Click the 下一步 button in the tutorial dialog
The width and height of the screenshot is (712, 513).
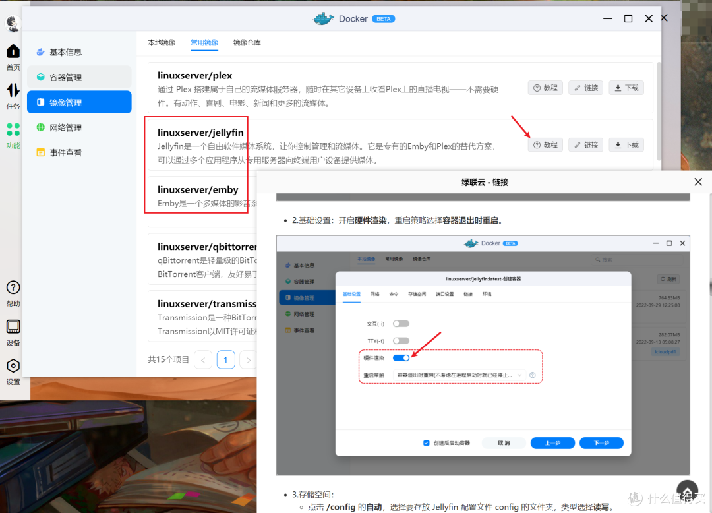(x=601, y=443)
